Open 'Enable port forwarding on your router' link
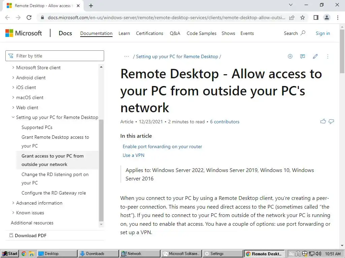The image size is (345, 258). coord(162,146)
